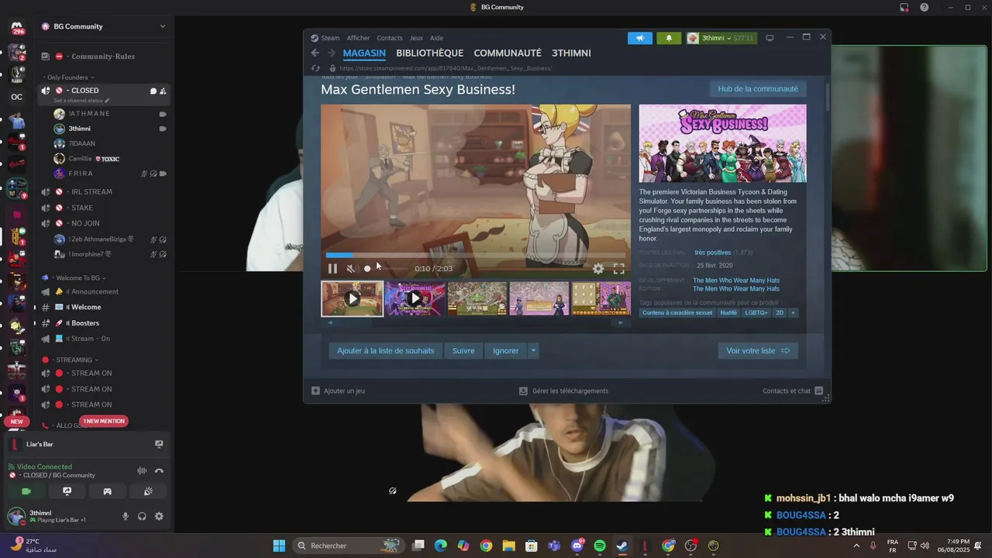Open the Windows taskbar search box

[349, 546]
